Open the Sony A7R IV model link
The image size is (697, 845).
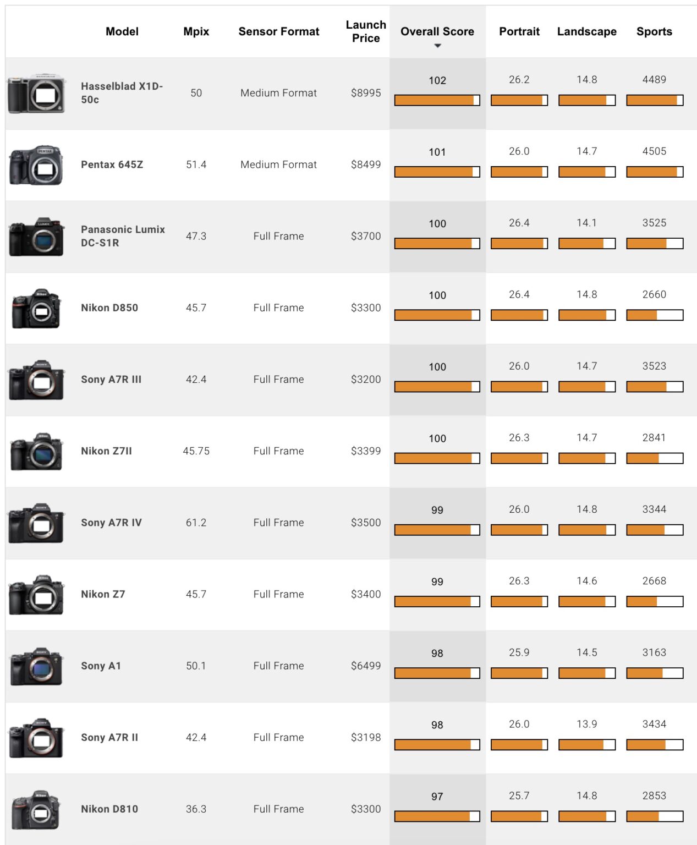point(111,523)
